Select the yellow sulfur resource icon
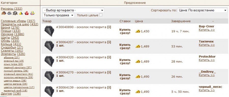Image resolution: width=229 pixels, height=97 pixels. click(x=21, y=13)
